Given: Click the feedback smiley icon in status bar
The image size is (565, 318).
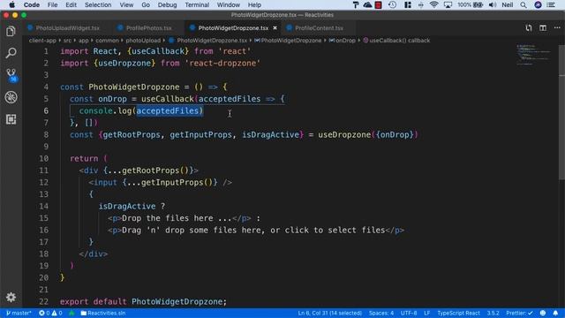Looking at the screenshot, I should 543,313.
